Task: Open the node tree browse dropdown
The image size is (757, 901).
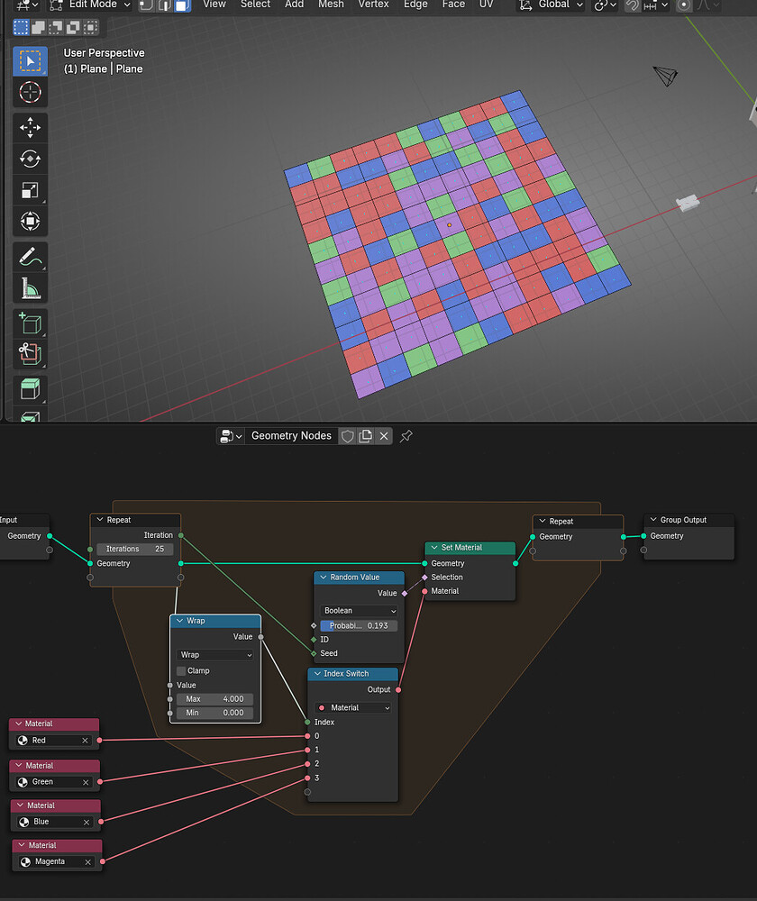Action: pyautogui.click(x=231, y=436)
